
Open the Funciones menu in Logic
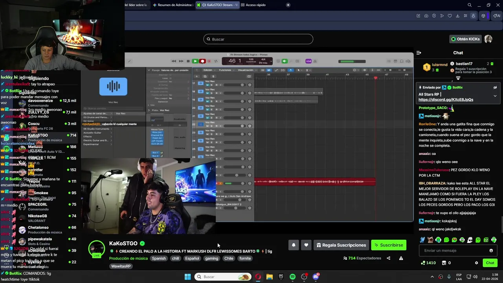coord(227,70)
